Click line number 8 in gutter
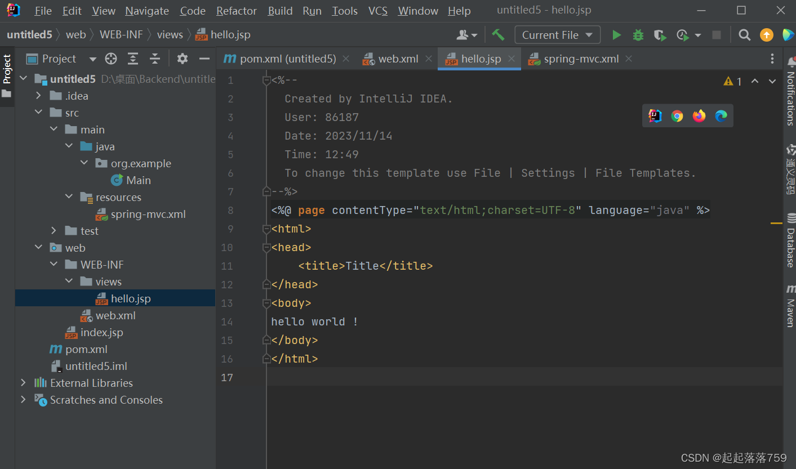Image resolution: width=796 pixels, height=469 pixels. pyautogui.click(x=230, y=210)
